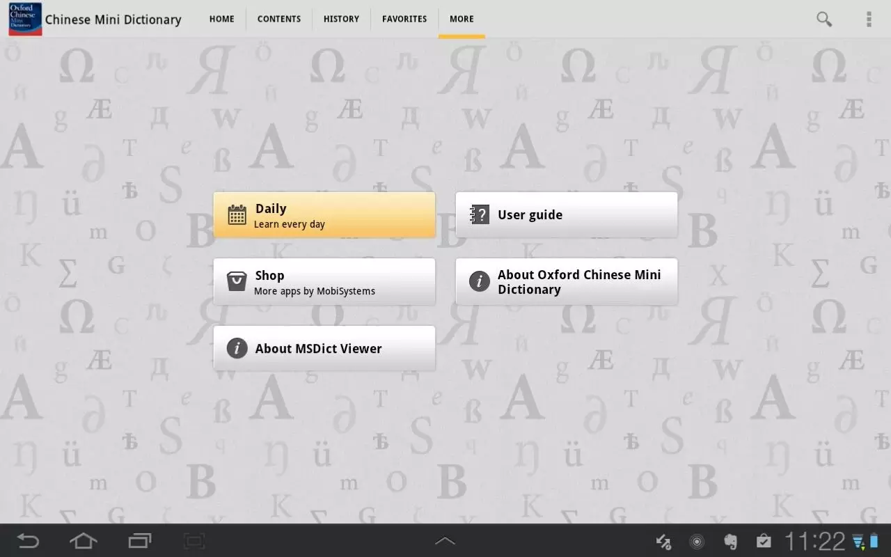Expand the bottom bar up-chevron
This screenshot has height=557, width=891.
445,540
